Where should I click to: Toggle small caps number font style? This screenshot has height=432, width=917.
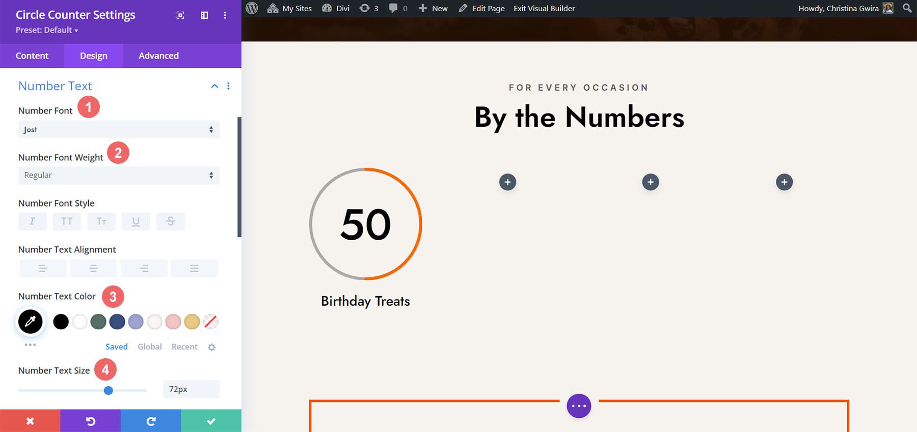(101, 221)
